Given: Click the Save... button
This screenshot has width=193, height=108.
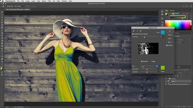Looking at the screenshot, I should (x=169, y=42).
